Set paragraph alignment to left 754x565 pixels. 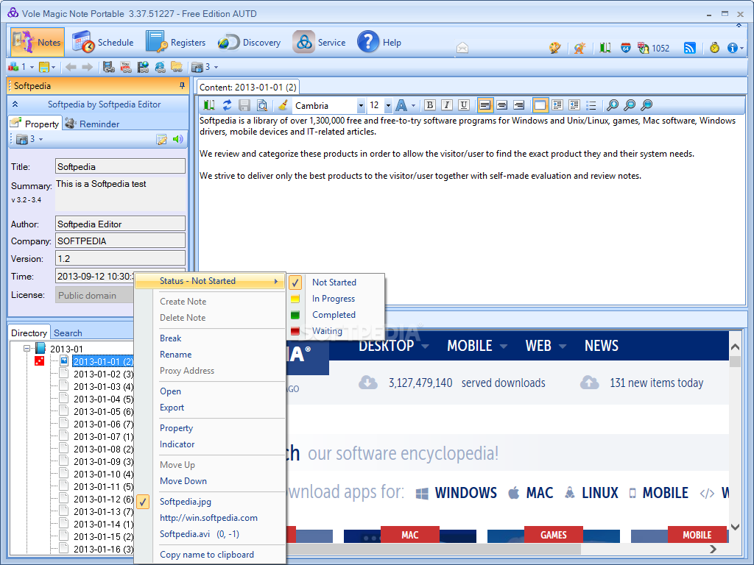pyautogui.click(x=485, y=105)
